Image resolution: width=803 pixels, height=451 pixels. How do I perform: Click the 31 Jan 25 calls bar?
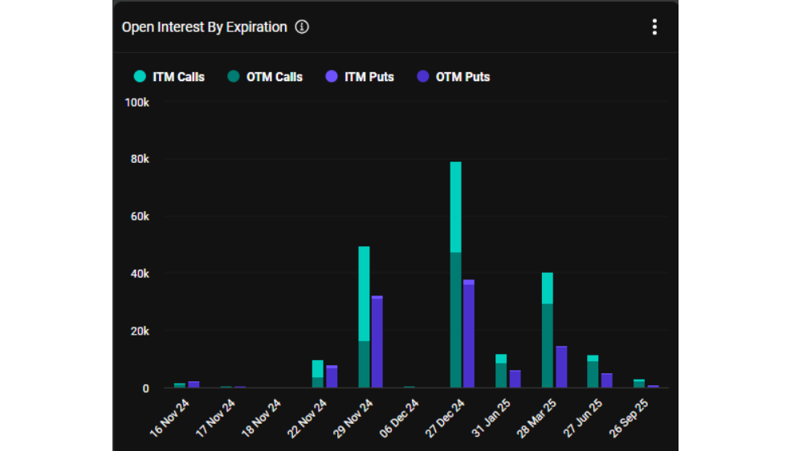tap(501, 371)
